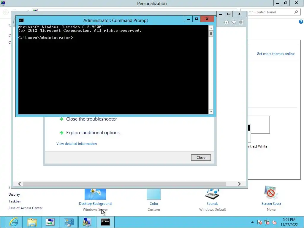Open the Display link
The height and width of the screenshot is (228, 304).
[x=14, y=194]
